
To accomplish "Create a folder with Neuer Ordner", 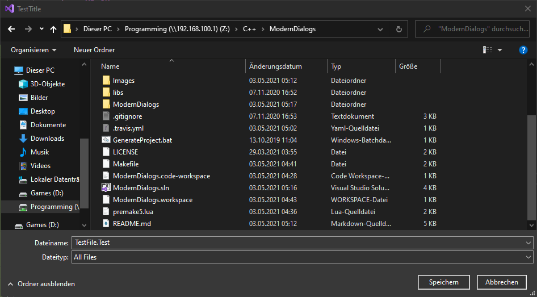I will tap(94, 50).
